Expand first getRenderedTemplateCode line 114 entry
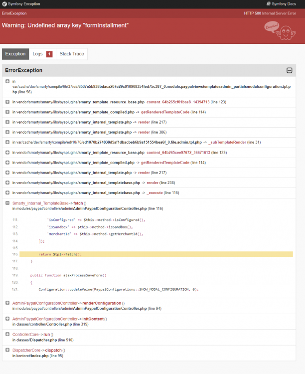 coord(7,112)
